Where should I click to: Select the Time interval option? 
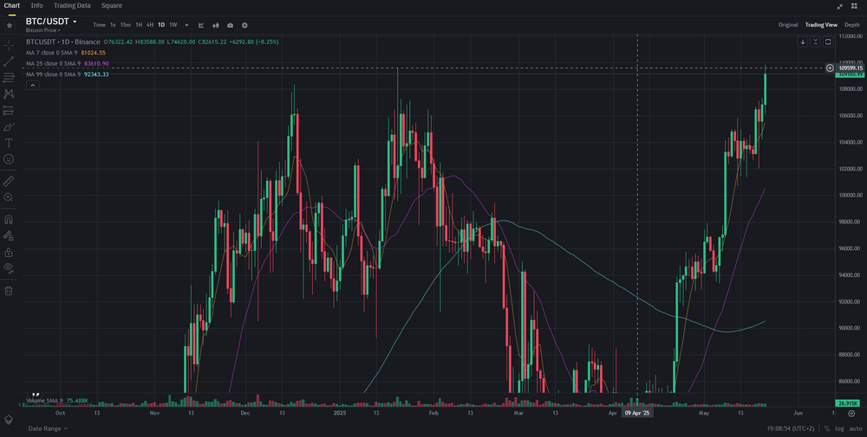(99, 25)
